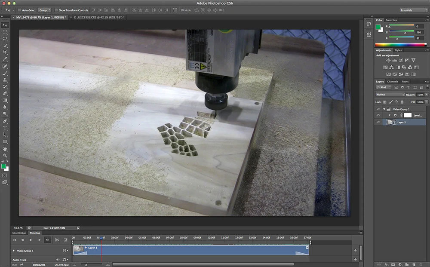Viewport: 430px width, 267px height.
Task: Mute the Audio Track
Action: 58,259
